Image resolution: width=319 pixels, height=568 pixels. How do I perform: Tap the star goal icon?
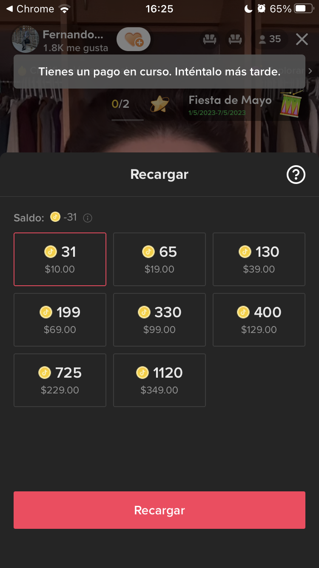click(160, 104)
